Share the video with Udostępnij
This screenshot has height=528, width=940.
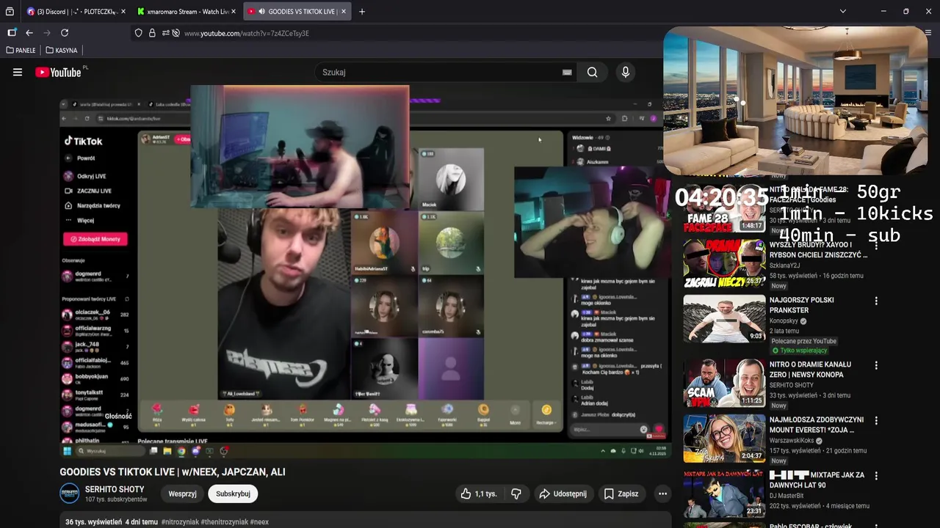(563, 494)
